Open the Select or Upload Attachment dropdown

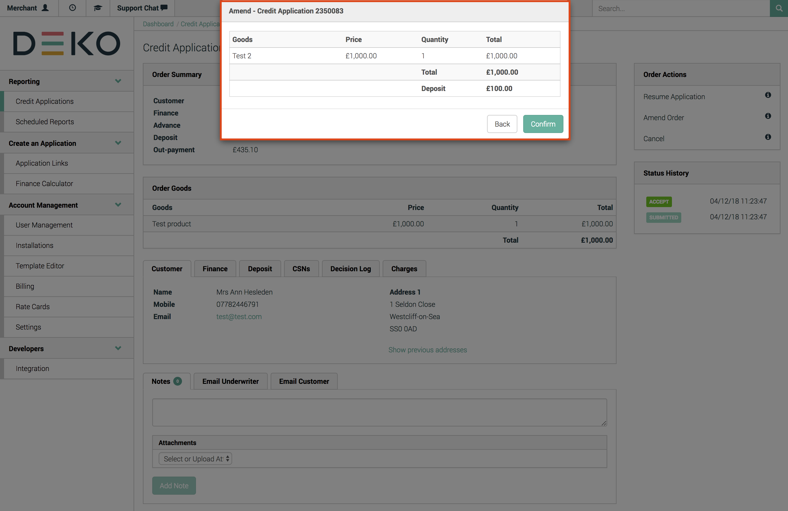195,459
